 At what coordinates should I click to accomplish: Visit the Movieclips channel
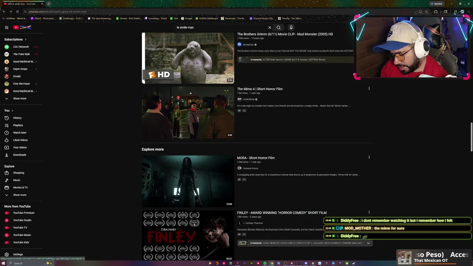pos(248,45)
